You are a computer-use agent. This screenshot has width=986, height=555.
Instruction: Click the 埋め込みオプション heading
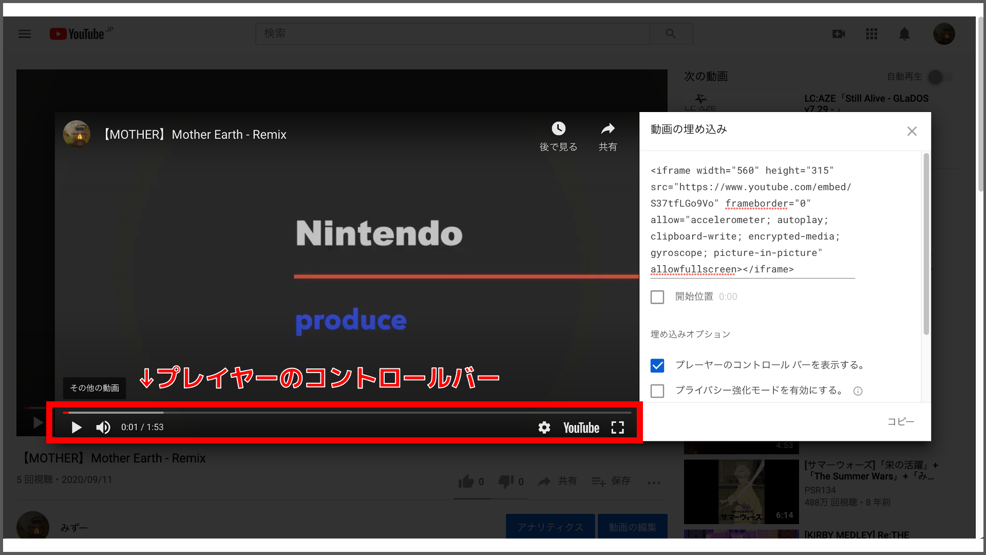[x=690, y=335]
